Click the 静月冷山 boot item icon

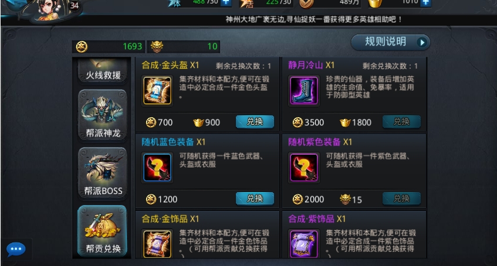click(x=304, y=90)
